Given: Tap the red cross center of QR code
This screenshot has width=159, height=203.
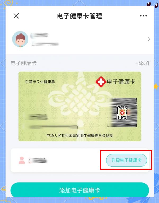Looking at the screenshot, I should (x=122, y=112).
